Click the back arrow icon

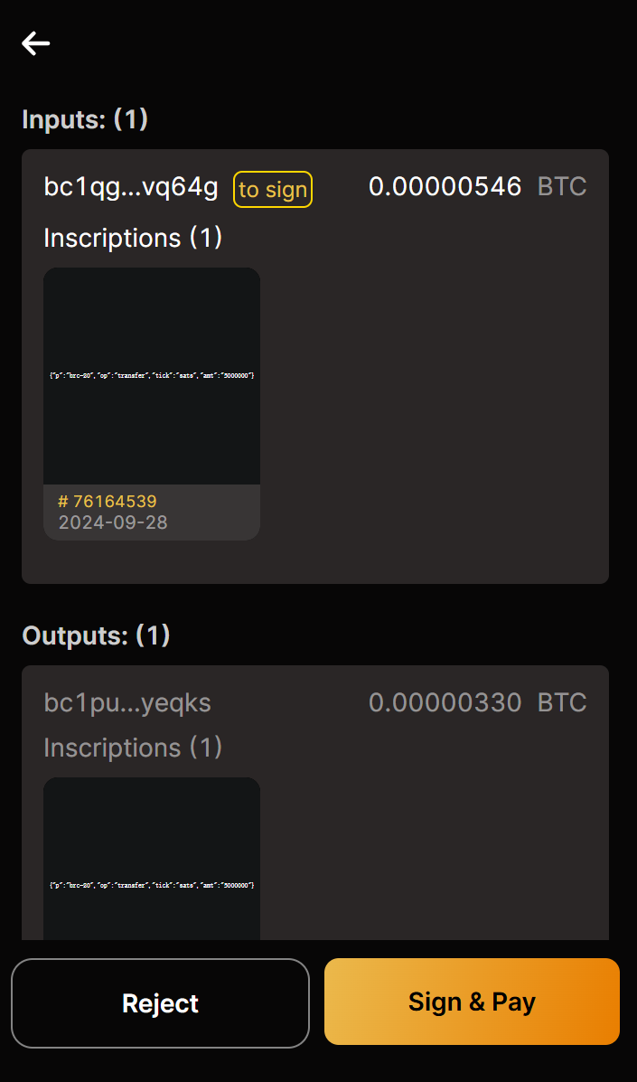click(36, 43)
